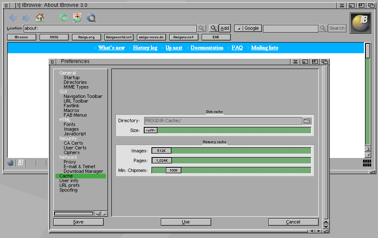Open Amigaworld.net fastlink button
This screenshot has width=378, height=238.
[119, 37]
